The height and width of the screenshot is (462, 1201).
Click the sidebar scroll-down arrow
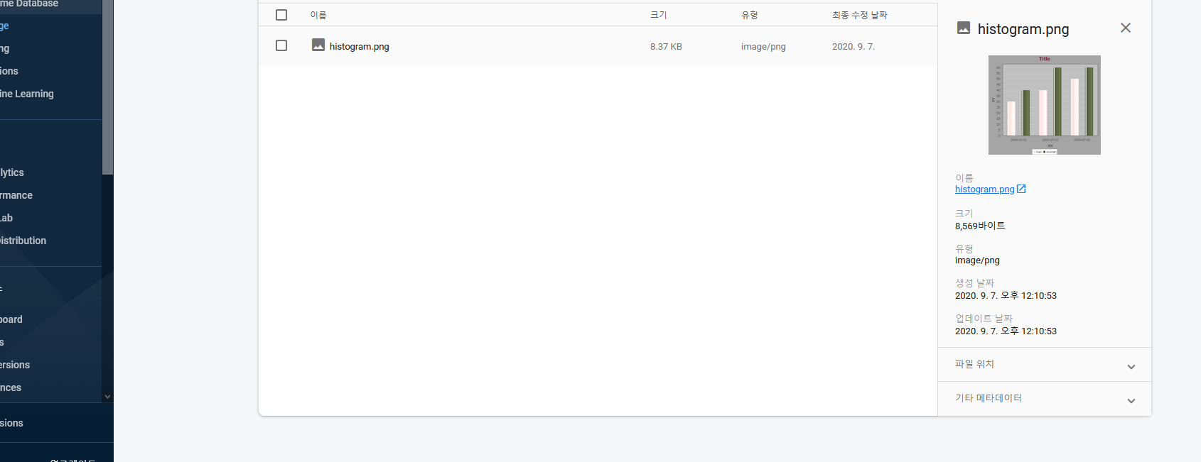[108, 397]
